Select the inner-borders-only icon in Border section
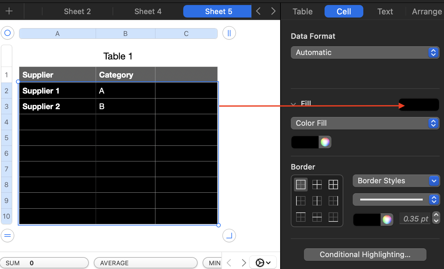 pos(317,185)
